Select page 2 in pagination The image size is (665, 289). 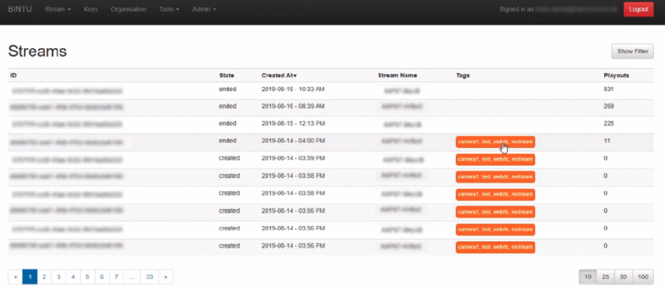tap(44, 277)
